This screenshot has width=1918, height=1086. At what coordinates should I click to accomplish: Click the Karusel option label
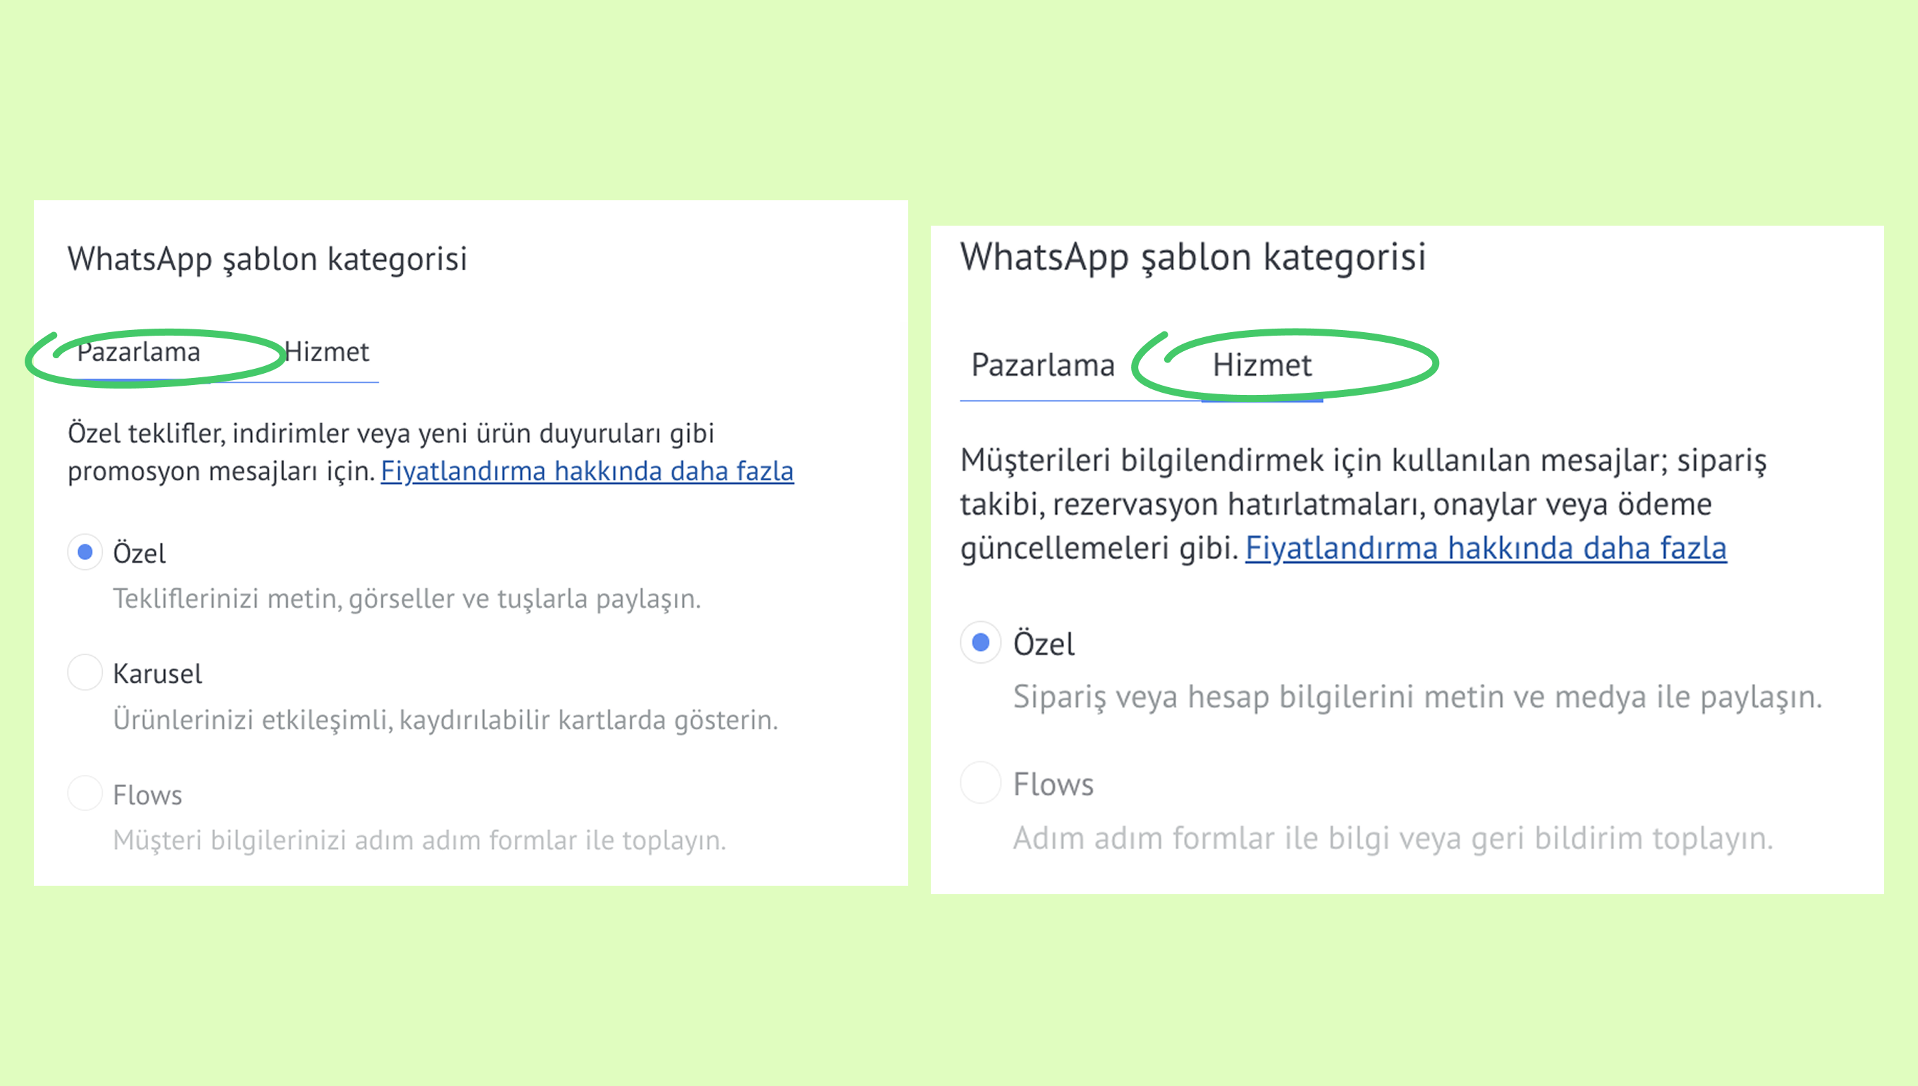[157, 673]
